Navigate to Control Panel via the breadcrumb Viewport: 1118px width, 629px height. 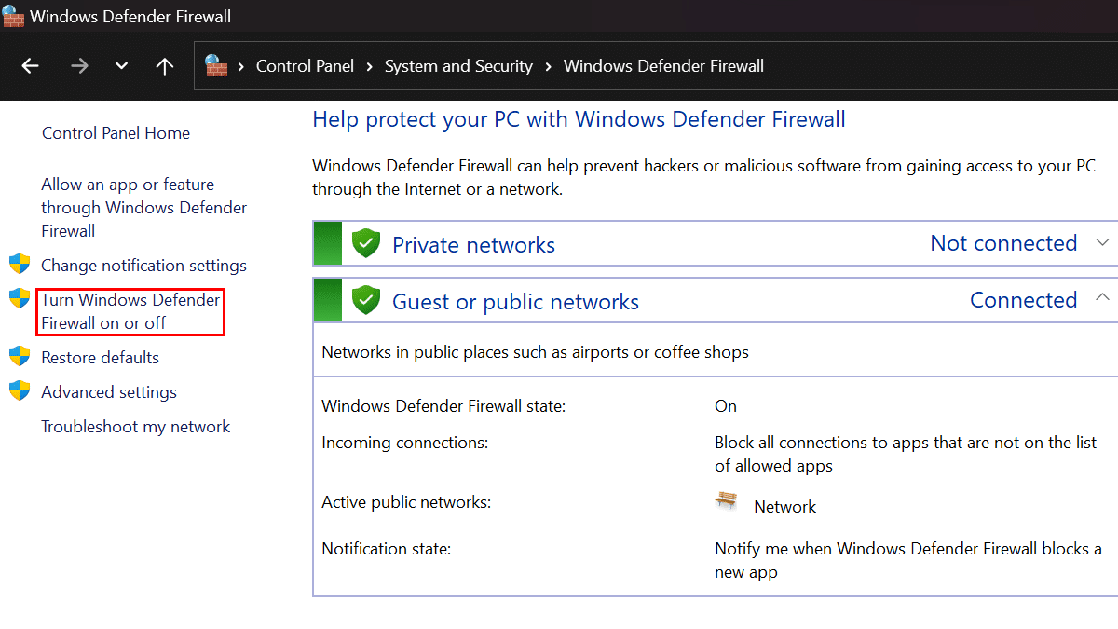pyautogui.click(x=305, y=65)
